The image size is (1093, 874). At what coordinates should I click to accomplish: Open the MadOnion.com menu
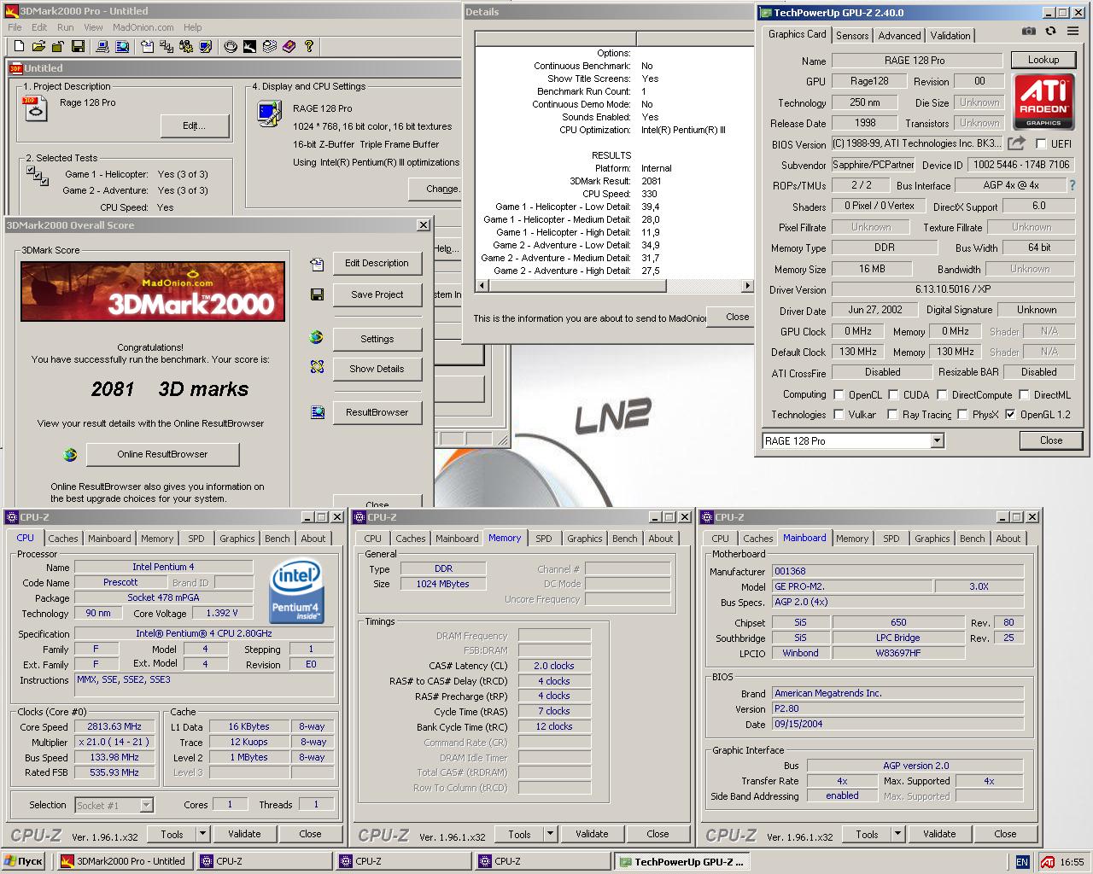point(143,27)
